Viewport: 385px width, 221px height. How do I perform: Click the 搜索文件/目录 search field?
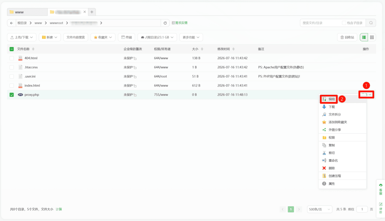pos(320,23)
